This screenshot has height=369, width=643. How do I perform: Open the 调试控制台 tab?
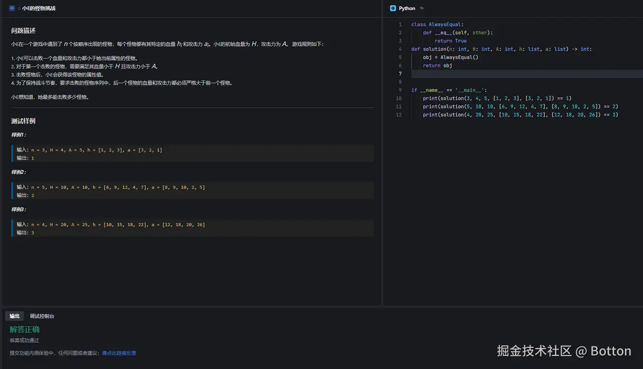click(x=42, y=316)
